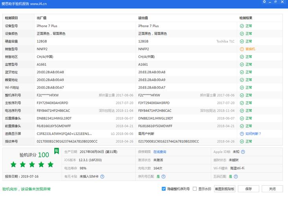
Task: Click the green check icon for 主板序列号
Action: pyautogui.click(x=242, y=103)
